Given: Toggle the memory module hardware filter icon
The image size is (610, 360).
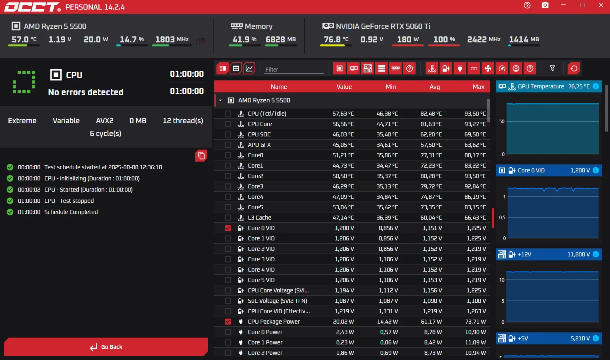Looking at the screenshot, I should point(396,68).
